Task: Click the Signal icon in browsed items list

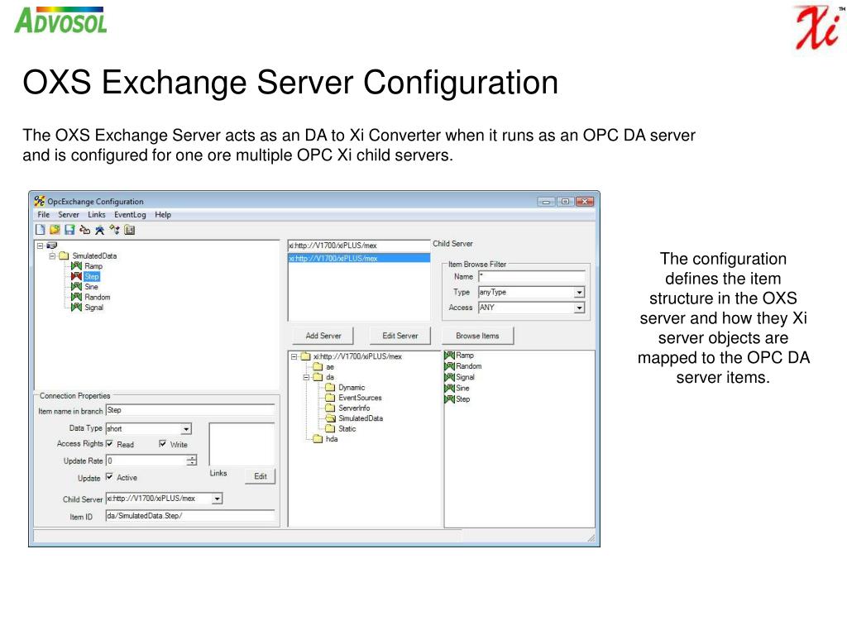Action: [x=449, y=377]
